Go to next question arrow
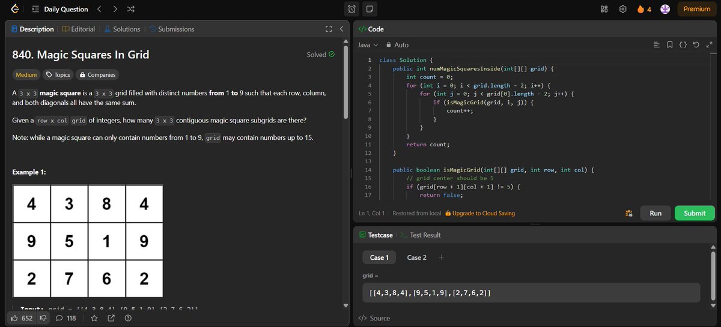Viewport: 721px width, 327px height. (x=115, y=9)
